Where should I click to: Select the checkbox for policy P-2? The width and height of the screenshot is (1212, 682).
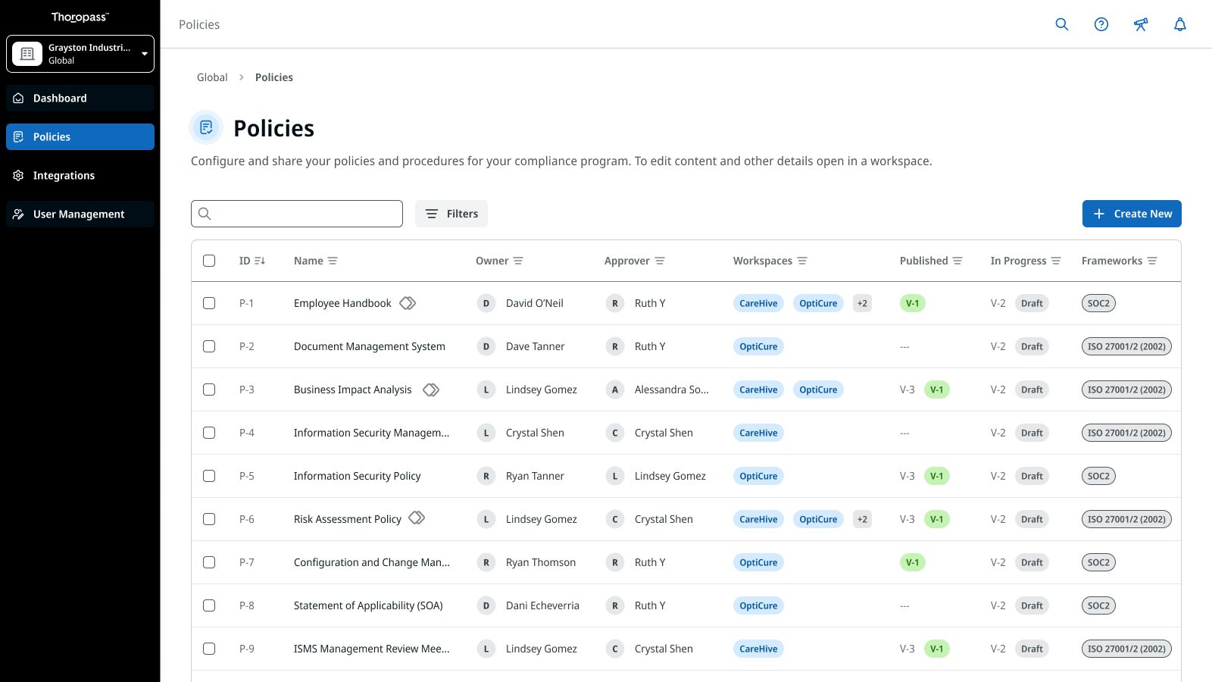pos(209,346)
